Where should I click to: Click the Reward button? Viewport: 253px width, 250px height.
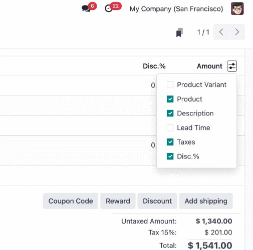click(118, 201)
